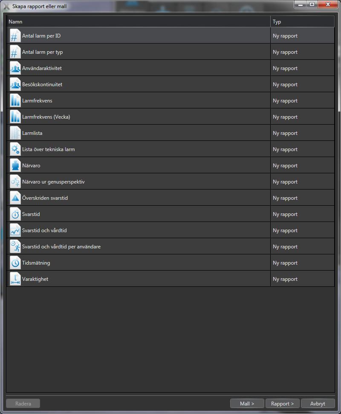
Task: Select Svarstid och vårdtid per användare text
Action: pos(61,247)
